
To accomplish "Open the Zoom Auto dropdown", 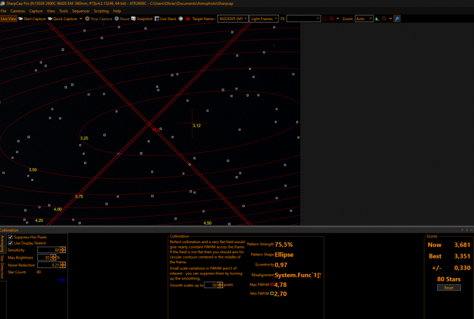I will 364,19.
